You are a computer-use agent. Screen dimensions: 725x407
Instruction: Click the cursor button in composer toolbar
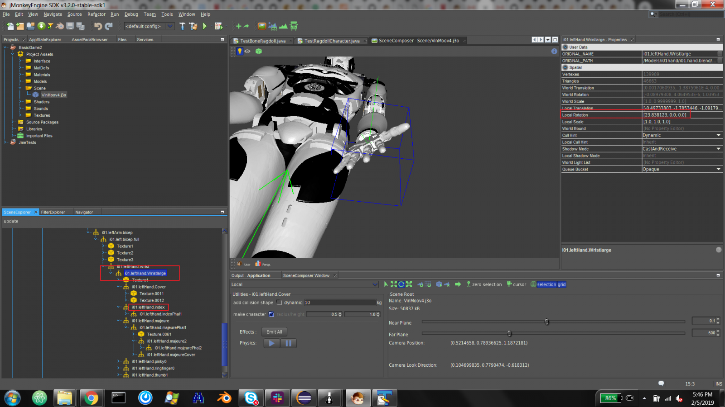pos(516,284)
